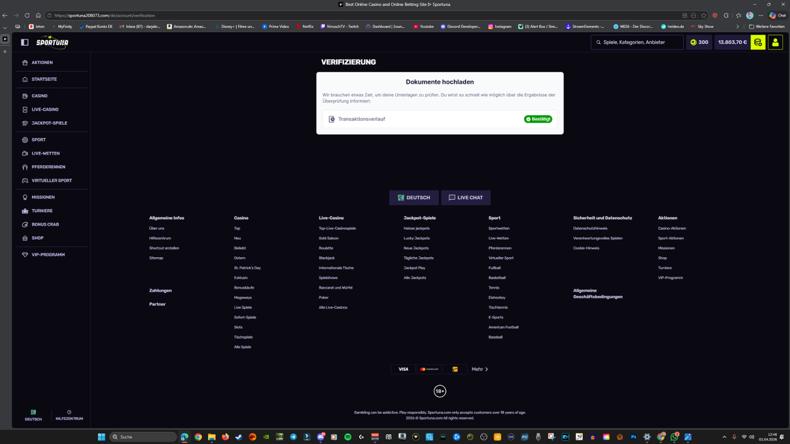Collapse the left sidebar panel icon
The width and height of the screenshot is (790, 444).
pyautogui.click(x=25, y=42)
